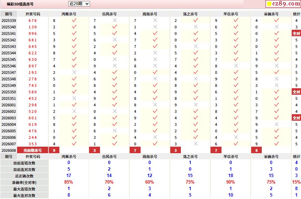Click the 荡之杀号 cross mark in row 2026007
This screenshot has height=199, width=301.
point(196,144)
